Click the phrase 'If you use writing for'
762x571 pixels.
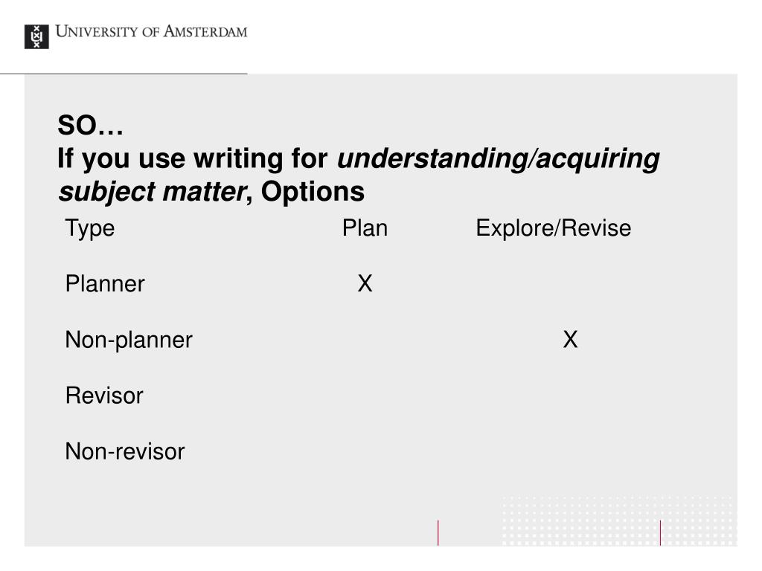pyautogui.click(x=193, y=159)
